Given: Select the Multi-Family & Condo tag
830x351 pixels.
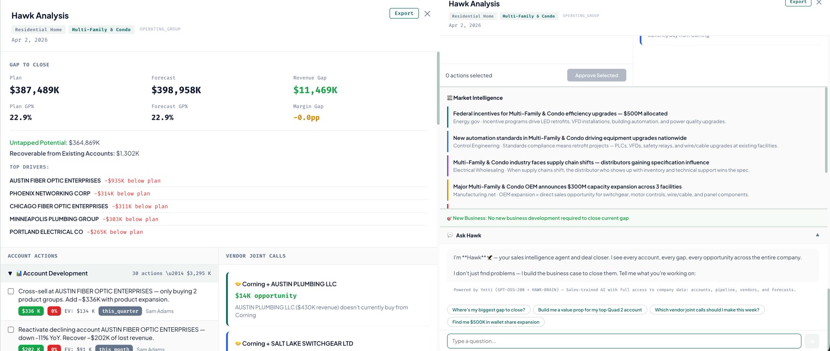Looking at the screenshot, I should (101, 29).
